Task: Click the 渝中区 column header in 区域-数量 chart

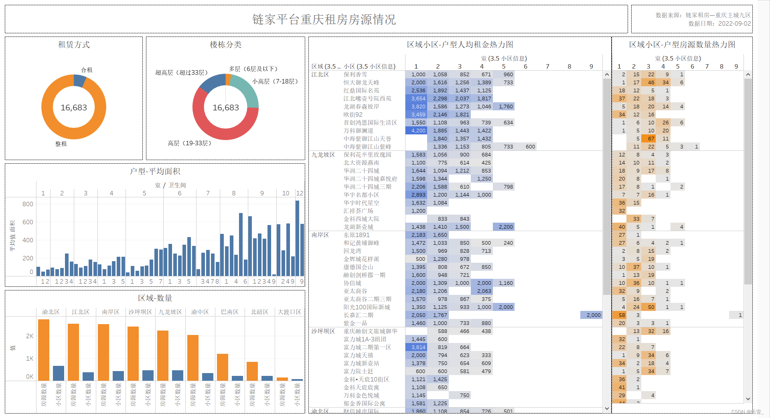Action: tap(200, 312)
